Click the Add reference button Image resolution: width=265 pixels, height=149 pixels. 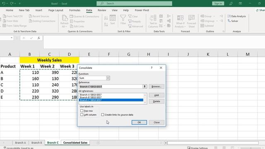157,95
